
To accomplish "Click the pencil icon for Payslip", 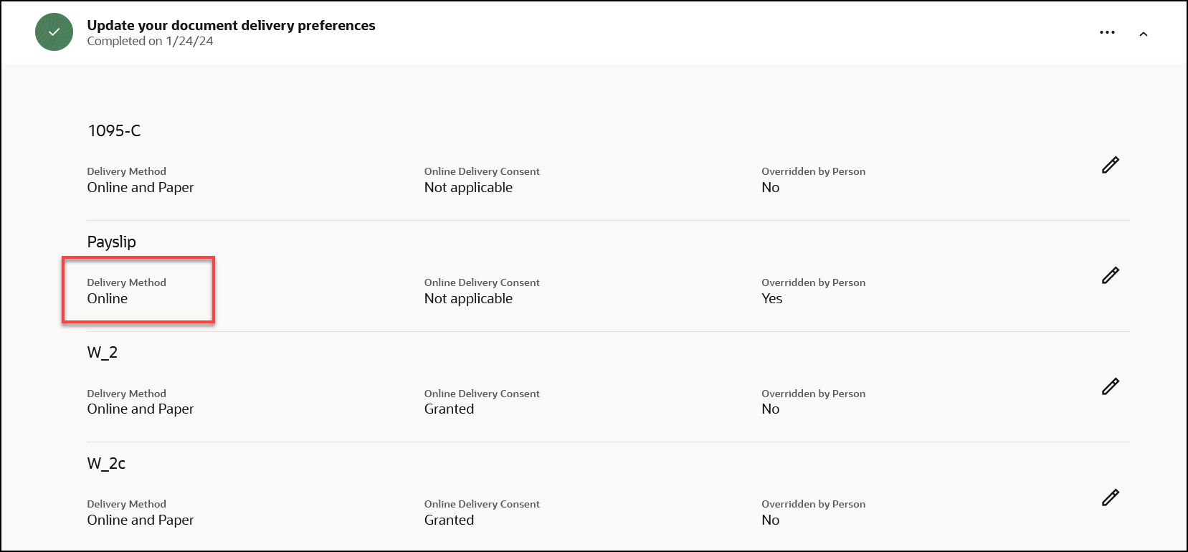I will (x=1110, y=275).
